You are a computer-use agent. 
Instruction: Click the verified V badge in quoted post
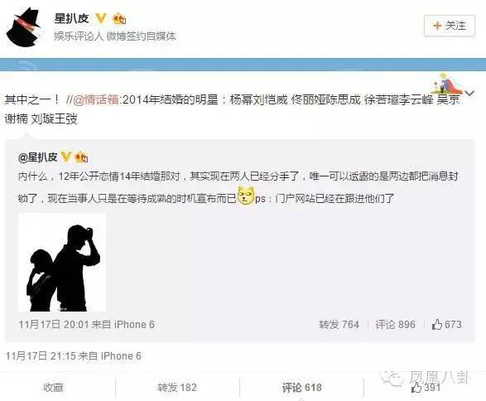click(x=65, y=157)
